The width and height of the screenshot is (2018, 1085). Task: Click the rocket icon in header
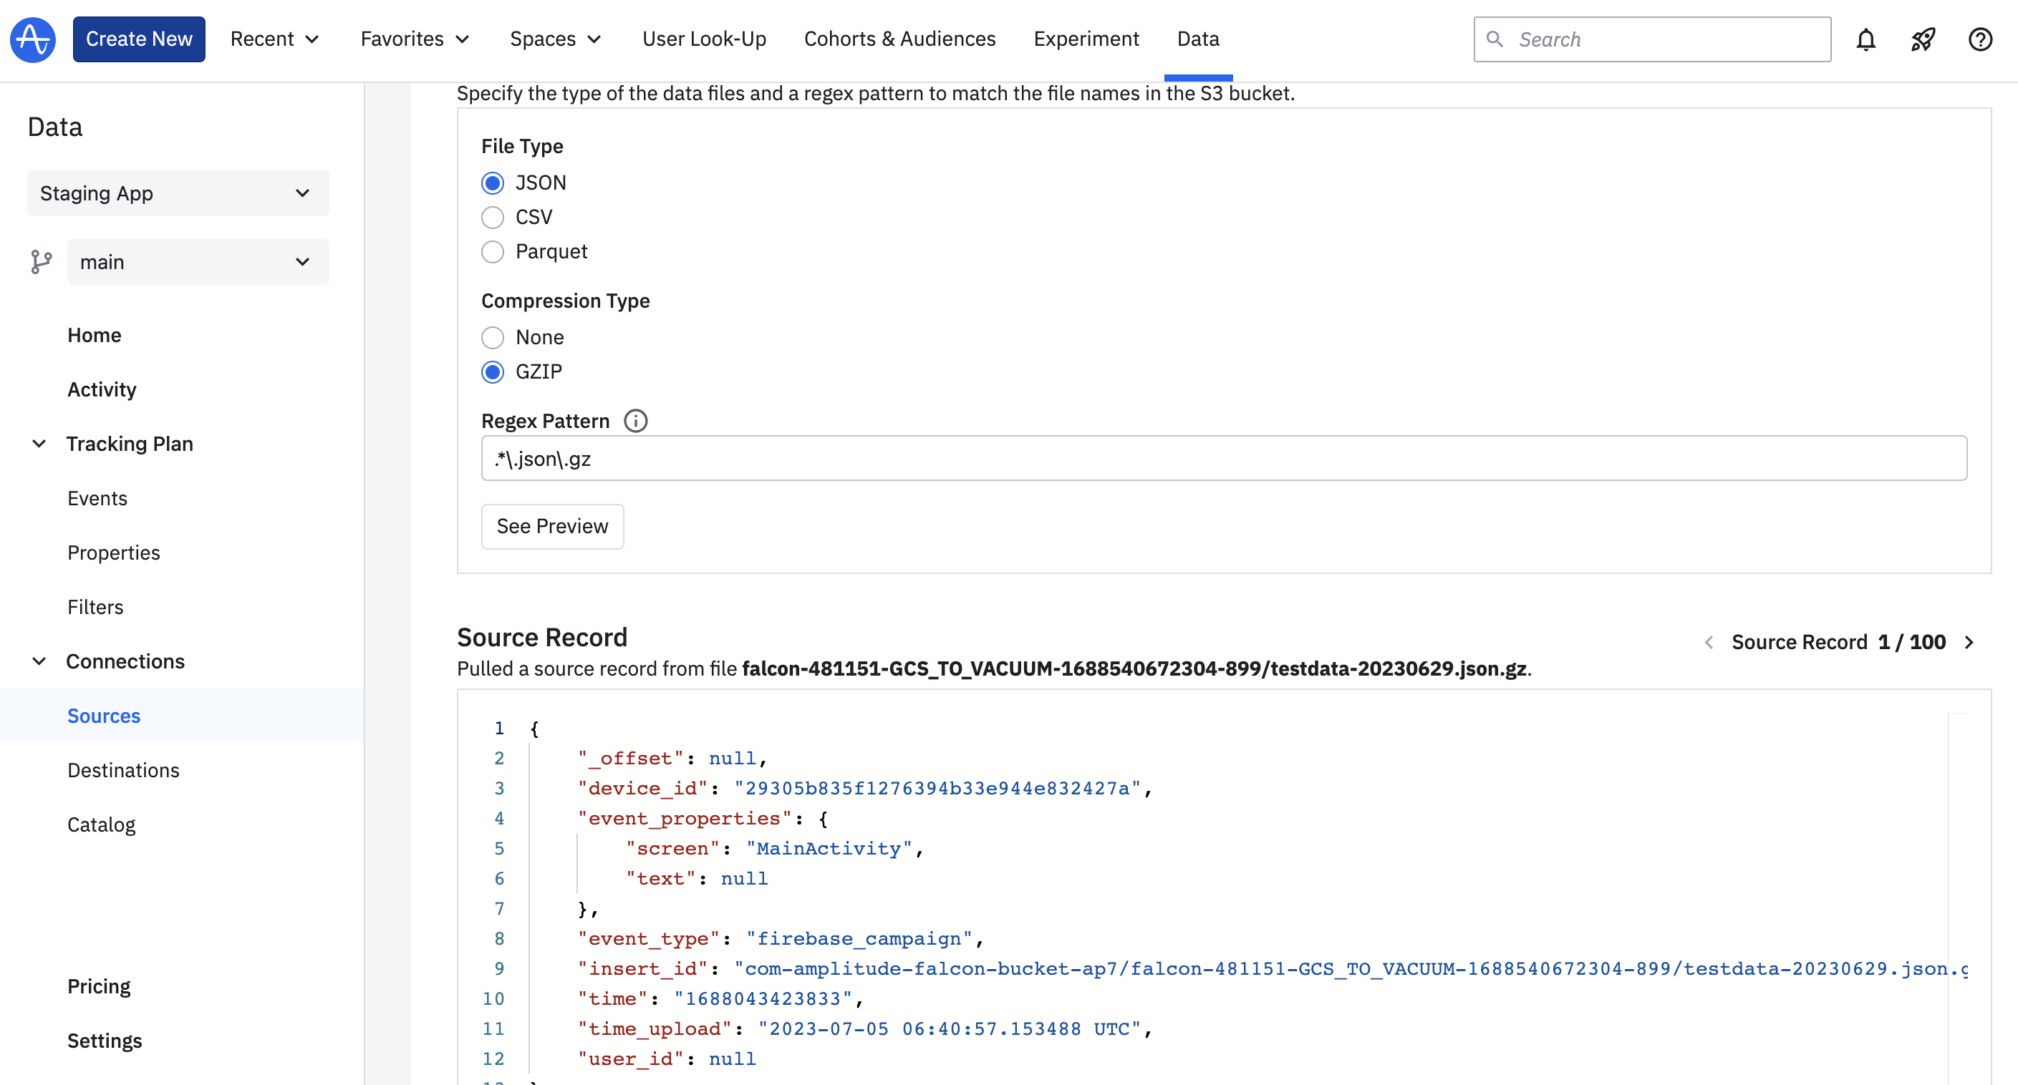(x=1923, y=39)
